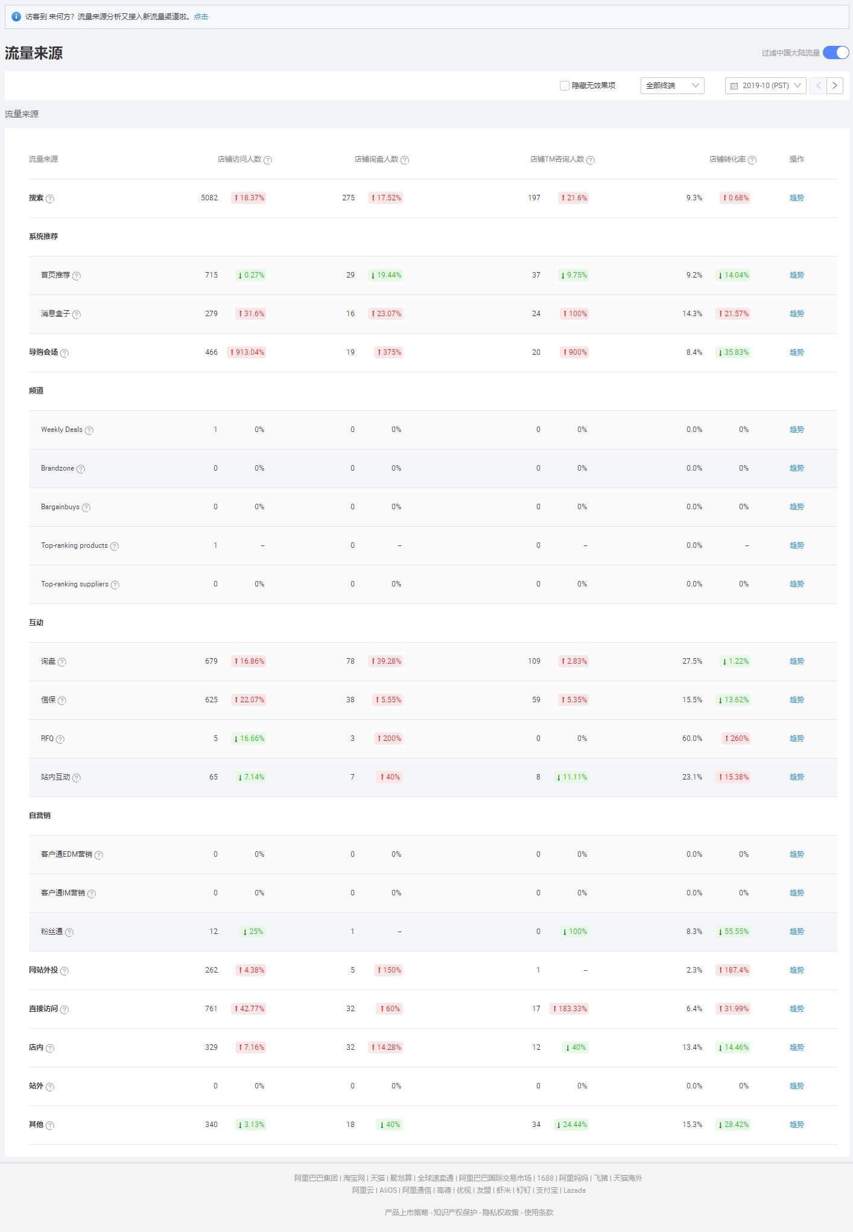Open 趋势 link for 搜索 row
This screenshot has width=853, height=1232.
pos(796,198)
